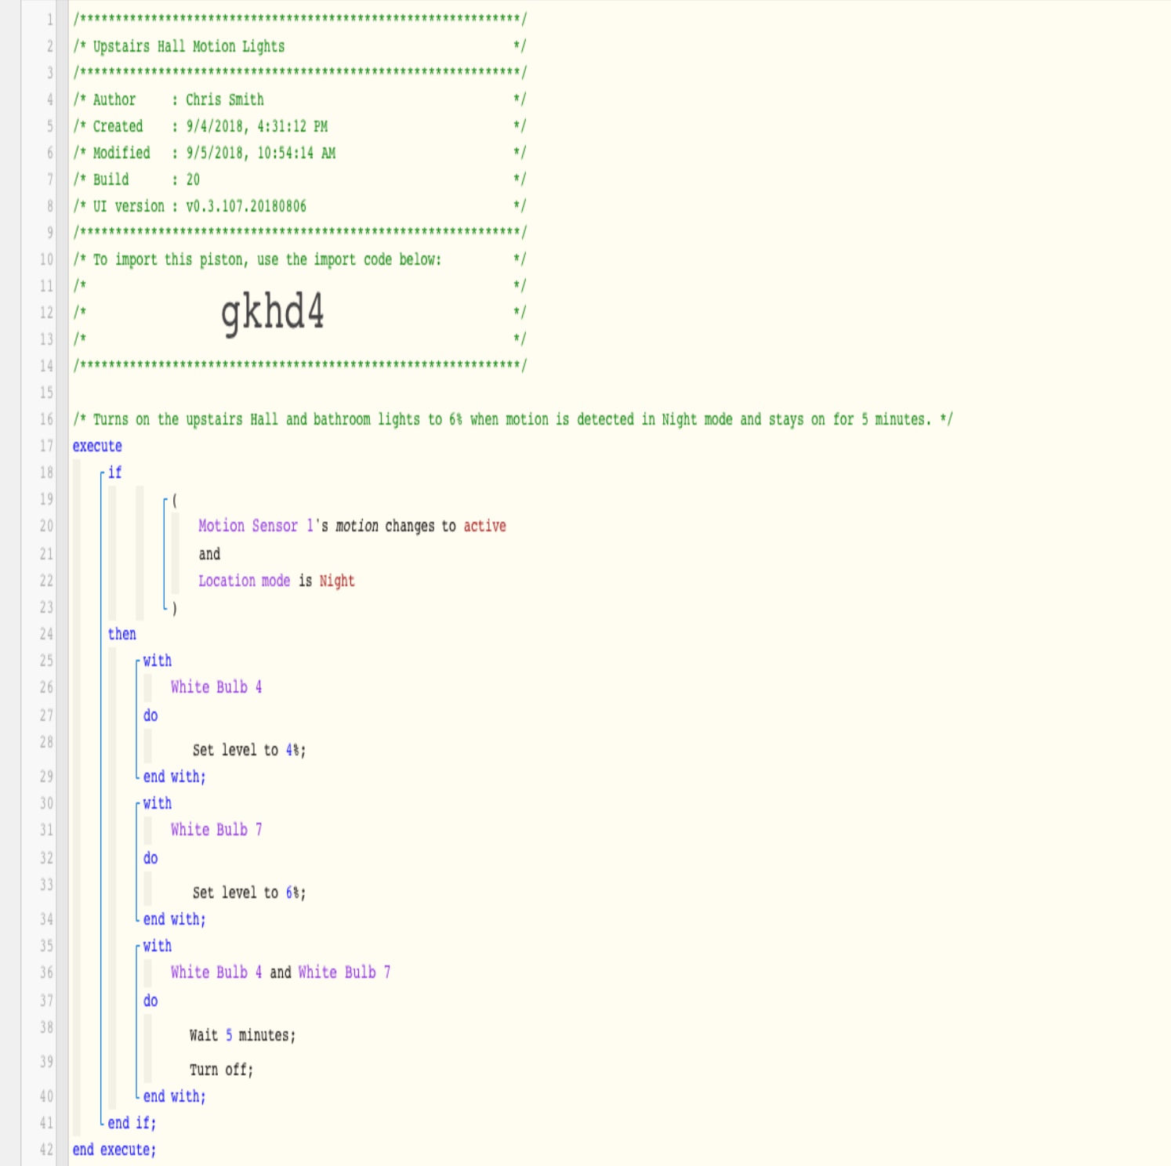Click the 'if' keyword on line 18

(x=114, y=473)
